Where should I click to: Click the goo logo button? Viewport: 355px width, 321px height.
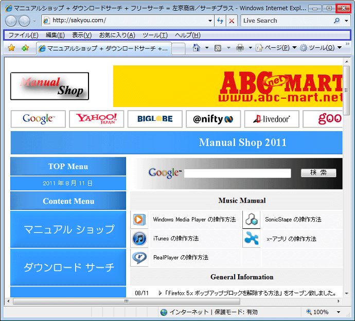(x=323, y=119)
